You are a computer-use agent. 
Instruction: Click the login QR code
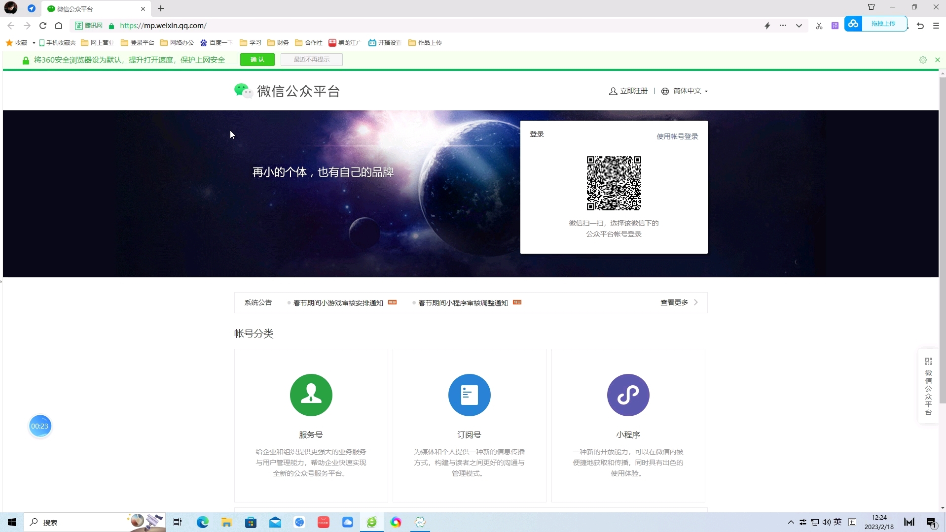[614, 183]
